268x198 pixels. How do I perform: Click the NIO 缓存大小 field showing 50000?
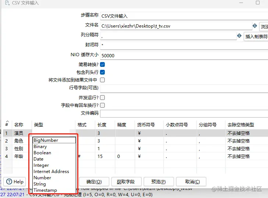click(x=184, y=55)
